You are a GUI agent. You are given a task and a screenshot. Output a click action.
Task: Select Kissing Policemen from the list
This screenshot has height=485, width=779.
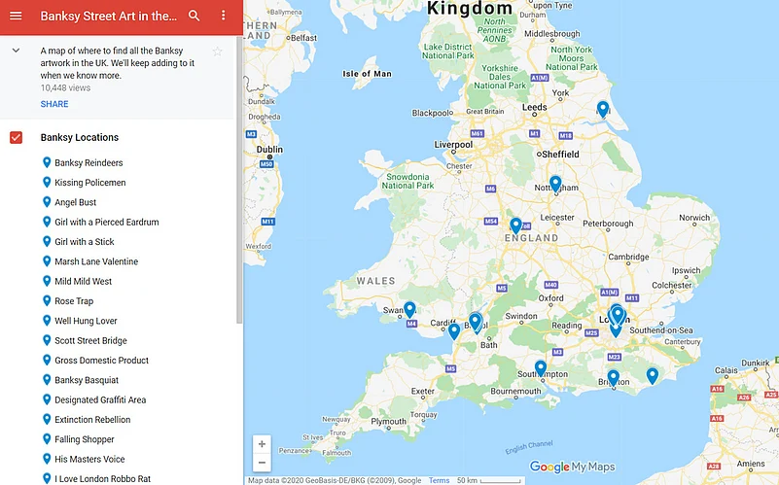point(89,183)
